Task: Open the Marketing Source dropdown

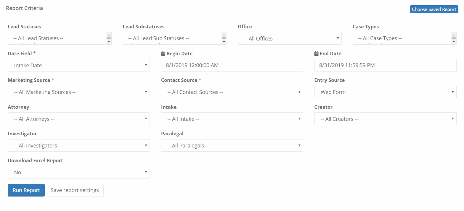Action: pyautogui.click(x=79, y=92)
